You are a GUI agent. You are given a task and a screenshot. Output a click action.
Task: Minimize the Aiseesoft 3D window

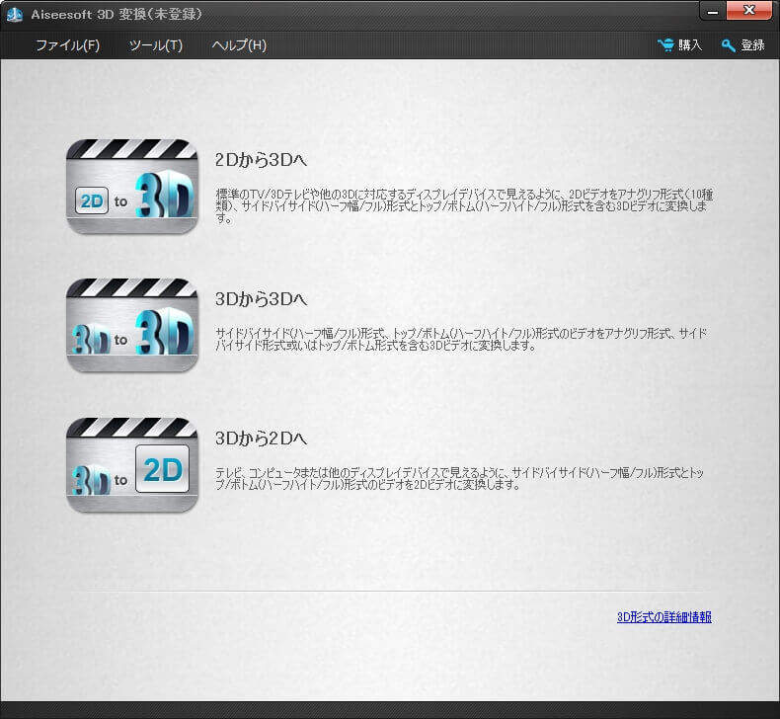(x=712, y=11)
